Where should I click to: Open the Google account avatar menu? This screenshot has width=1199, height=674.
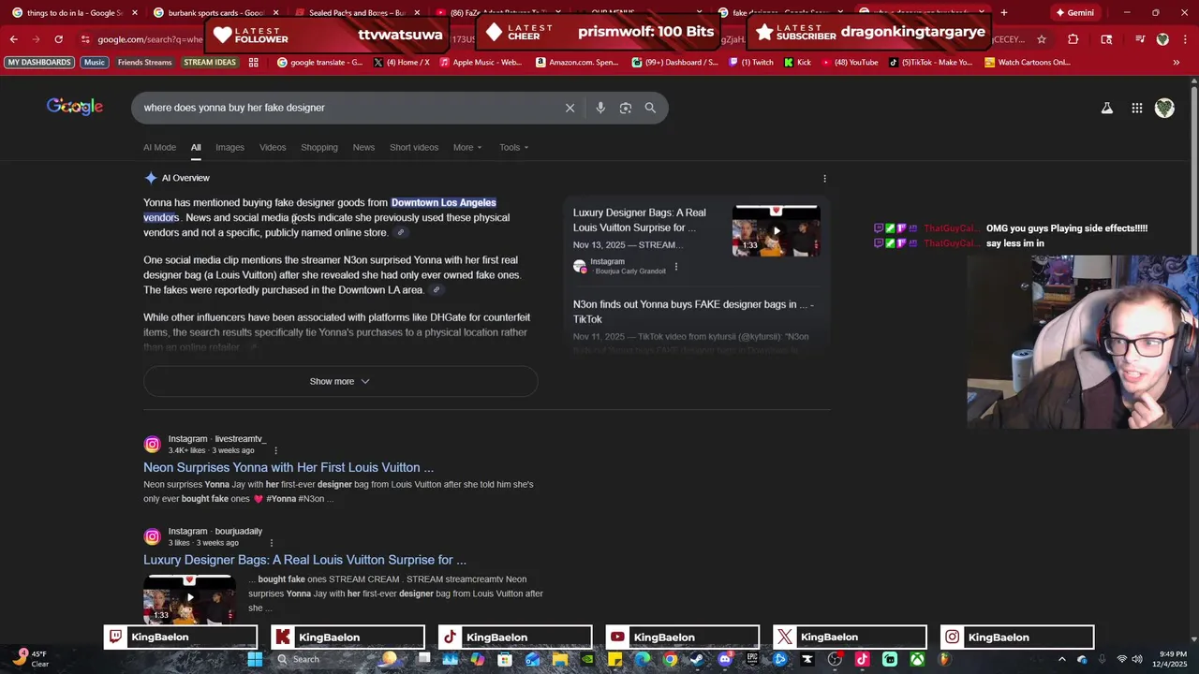(x=1164, y=108)
